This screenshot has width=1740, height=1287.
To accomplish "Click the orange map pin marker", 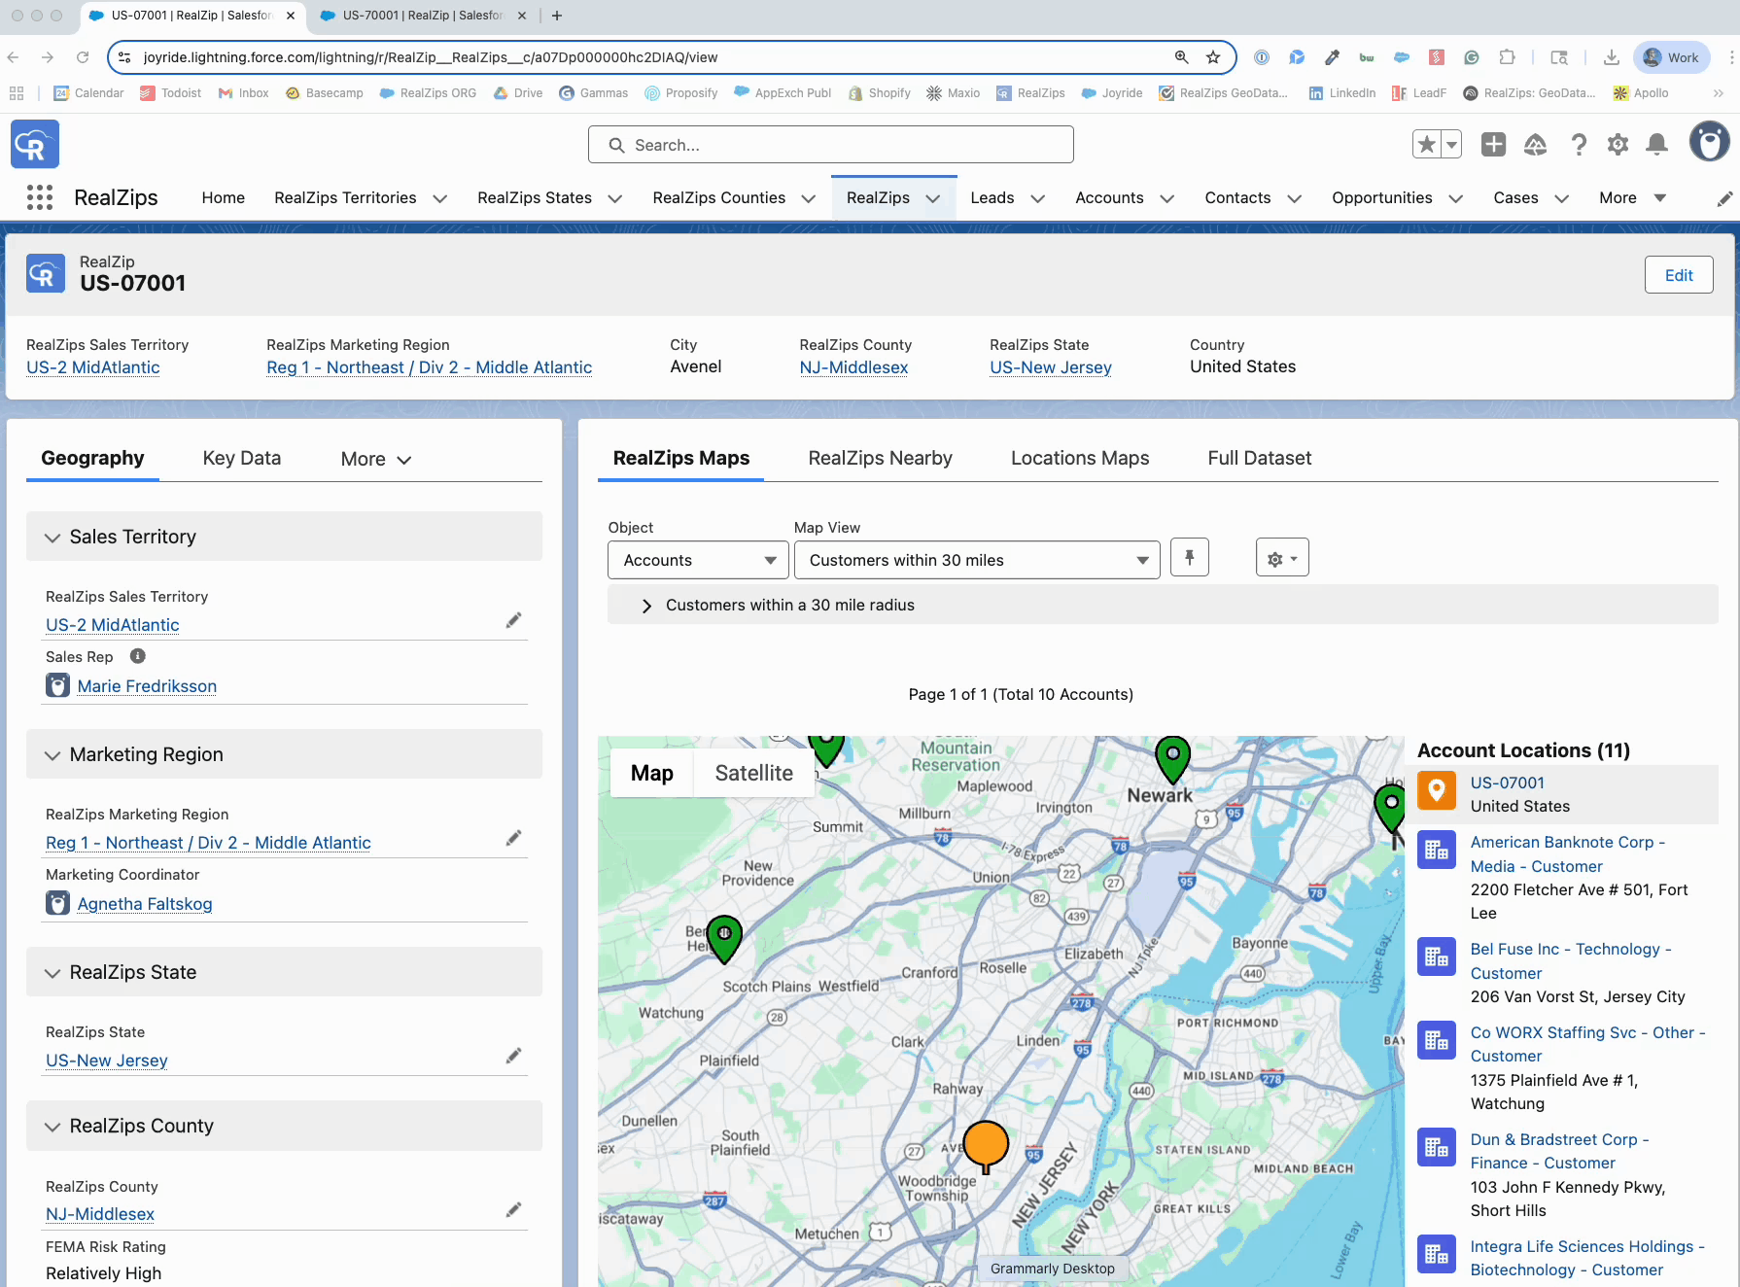I will click(986, 1145).
